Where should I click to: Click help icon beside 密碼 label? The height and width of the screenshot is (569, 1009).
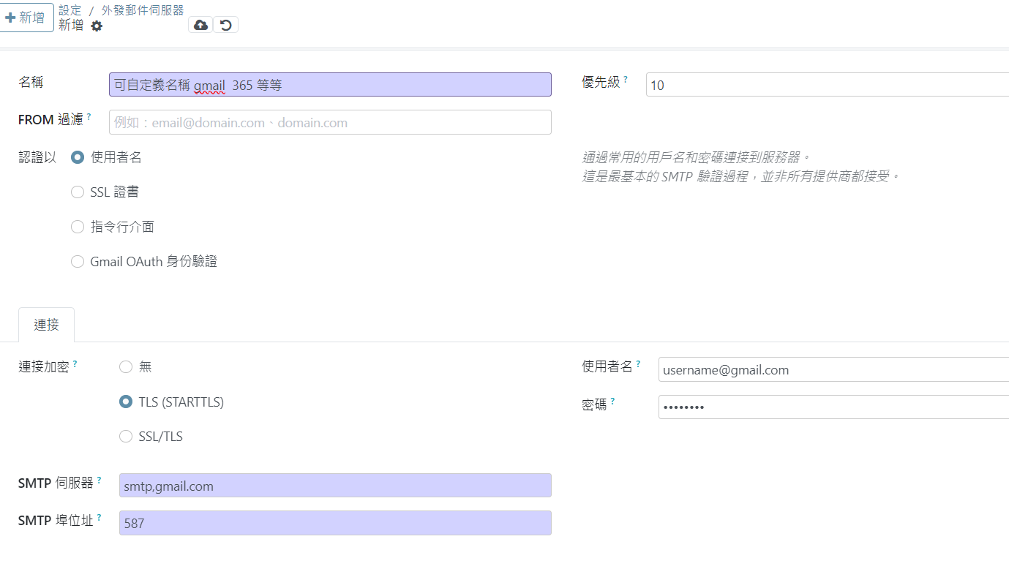(612, 402)
